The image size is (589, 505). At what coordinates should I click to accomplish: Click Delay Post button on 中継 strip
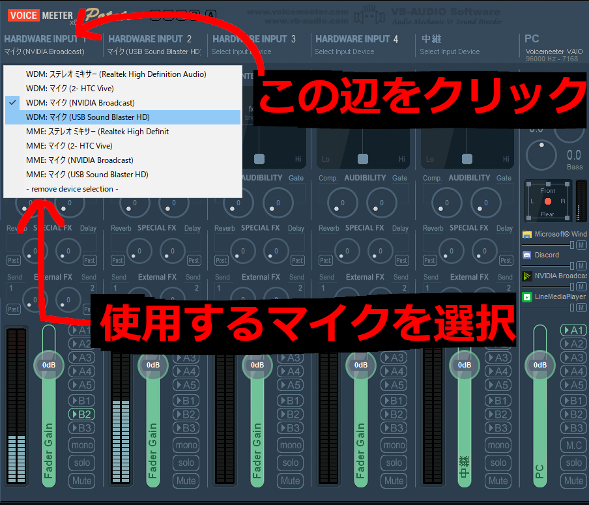pyautogui.click(x=506, y=261)
